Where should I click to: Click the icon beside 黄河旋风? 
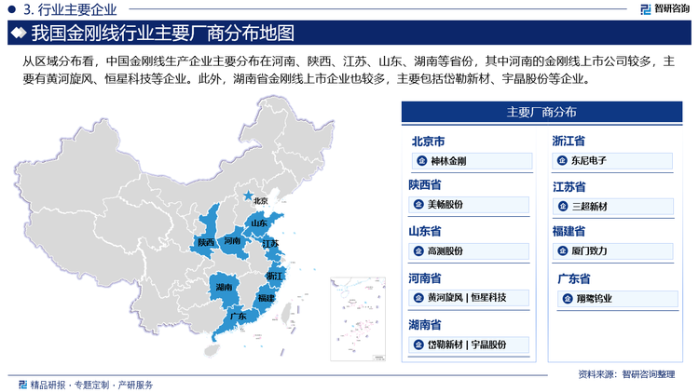[418, 297]
